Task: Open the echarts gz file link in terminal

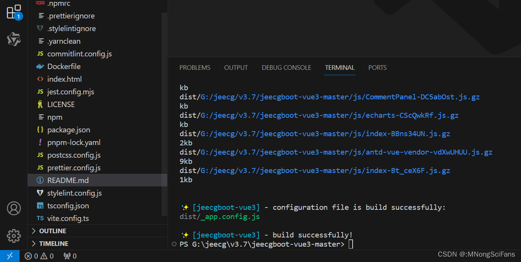Action: pyautogui.click(x=329, y=115)
